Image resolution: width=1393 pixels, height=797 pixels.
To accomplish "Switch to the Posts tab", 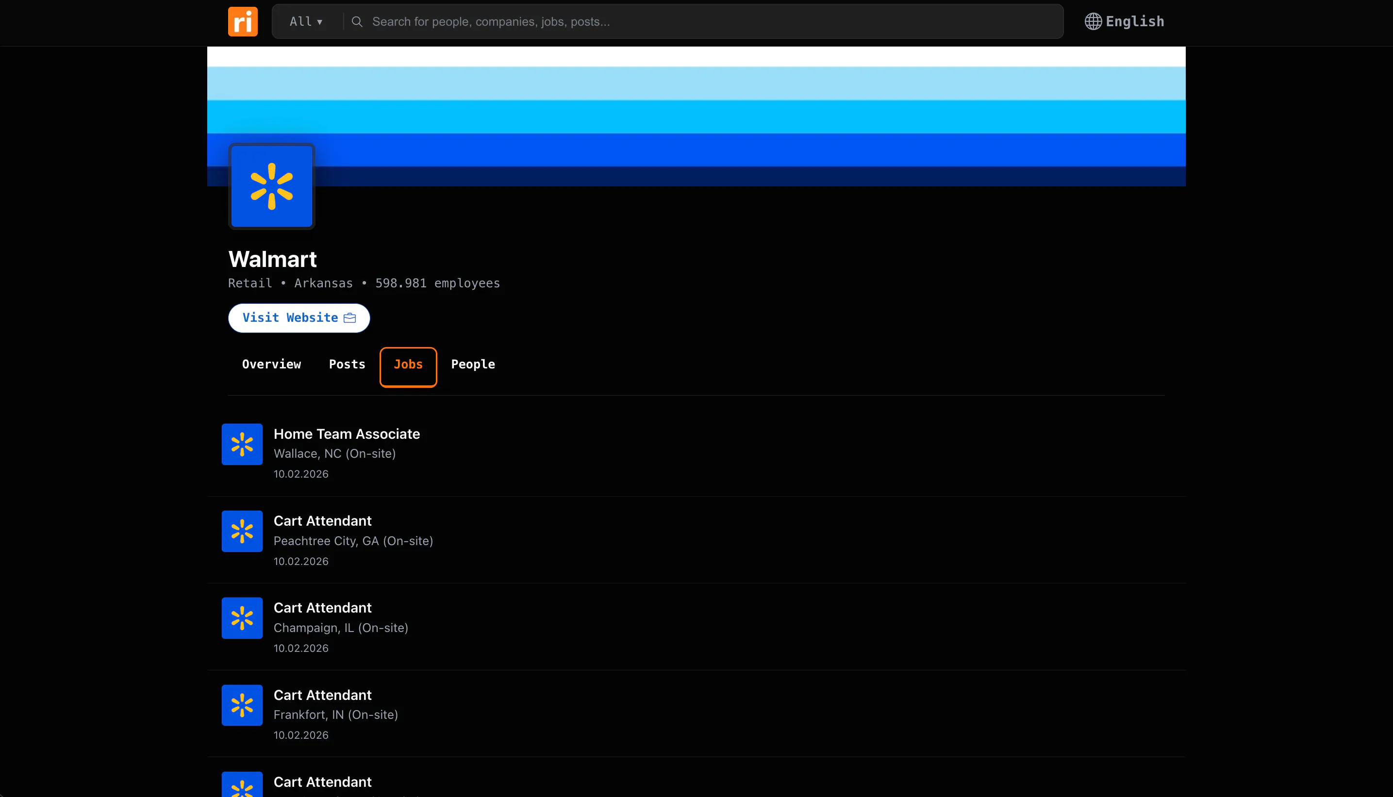I will click(347, 365).
